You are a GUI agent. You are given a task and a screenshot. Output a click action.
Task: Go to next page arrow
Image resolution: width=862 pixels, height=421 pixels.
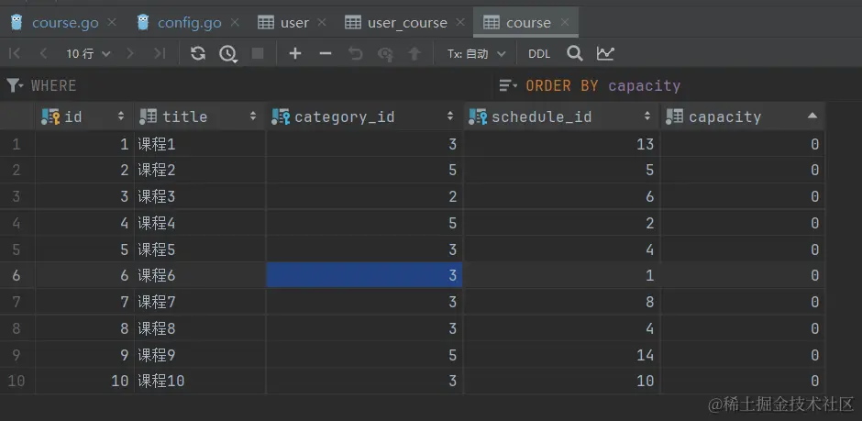pyautogui.click(x=130, y=53)
